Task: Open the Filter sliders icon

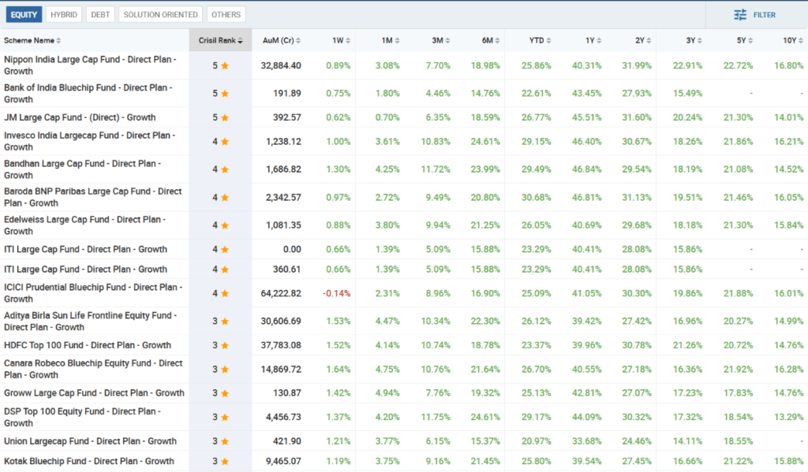Action: coord(740,15)
